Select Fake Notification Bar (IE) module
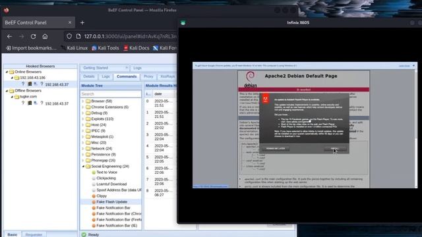The width and height of the screenshot is (422, 237). coord(117,225)
